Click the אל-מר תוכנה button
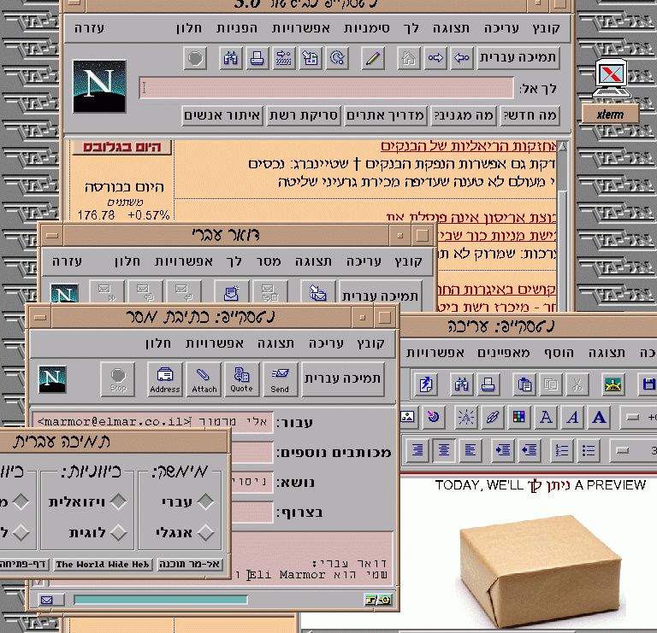 [189, 565]
